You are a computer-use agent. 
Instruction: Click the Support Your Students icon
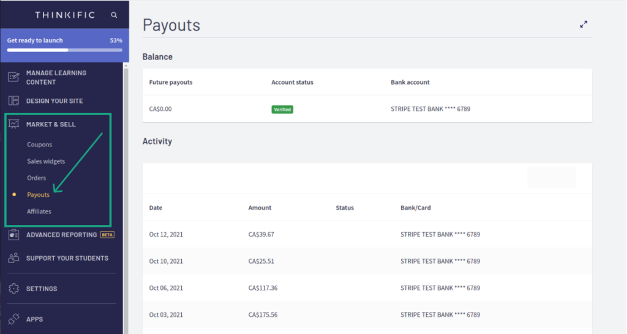click(x=13, y=258)
